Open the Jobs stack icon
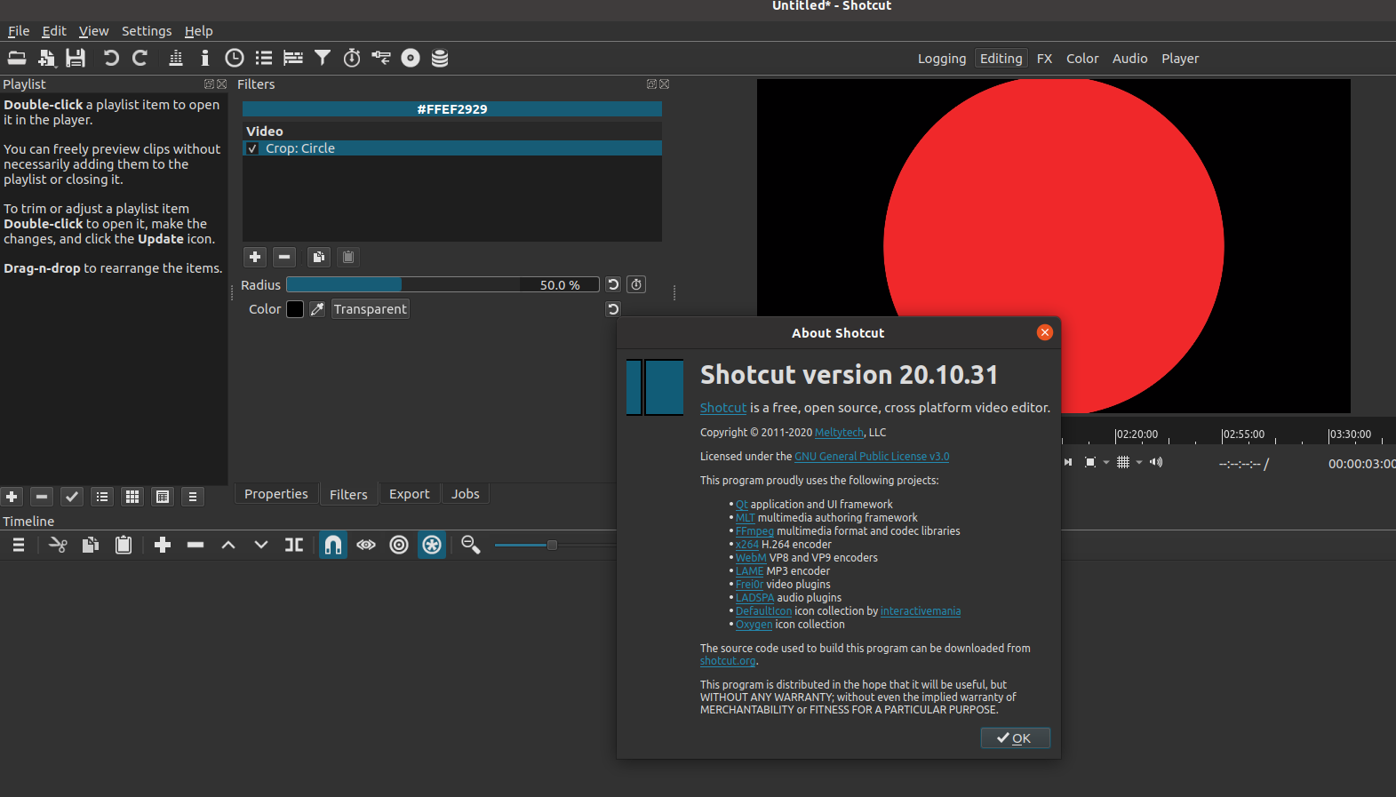The image size is (1396, 797). click(x=440, y=59)
